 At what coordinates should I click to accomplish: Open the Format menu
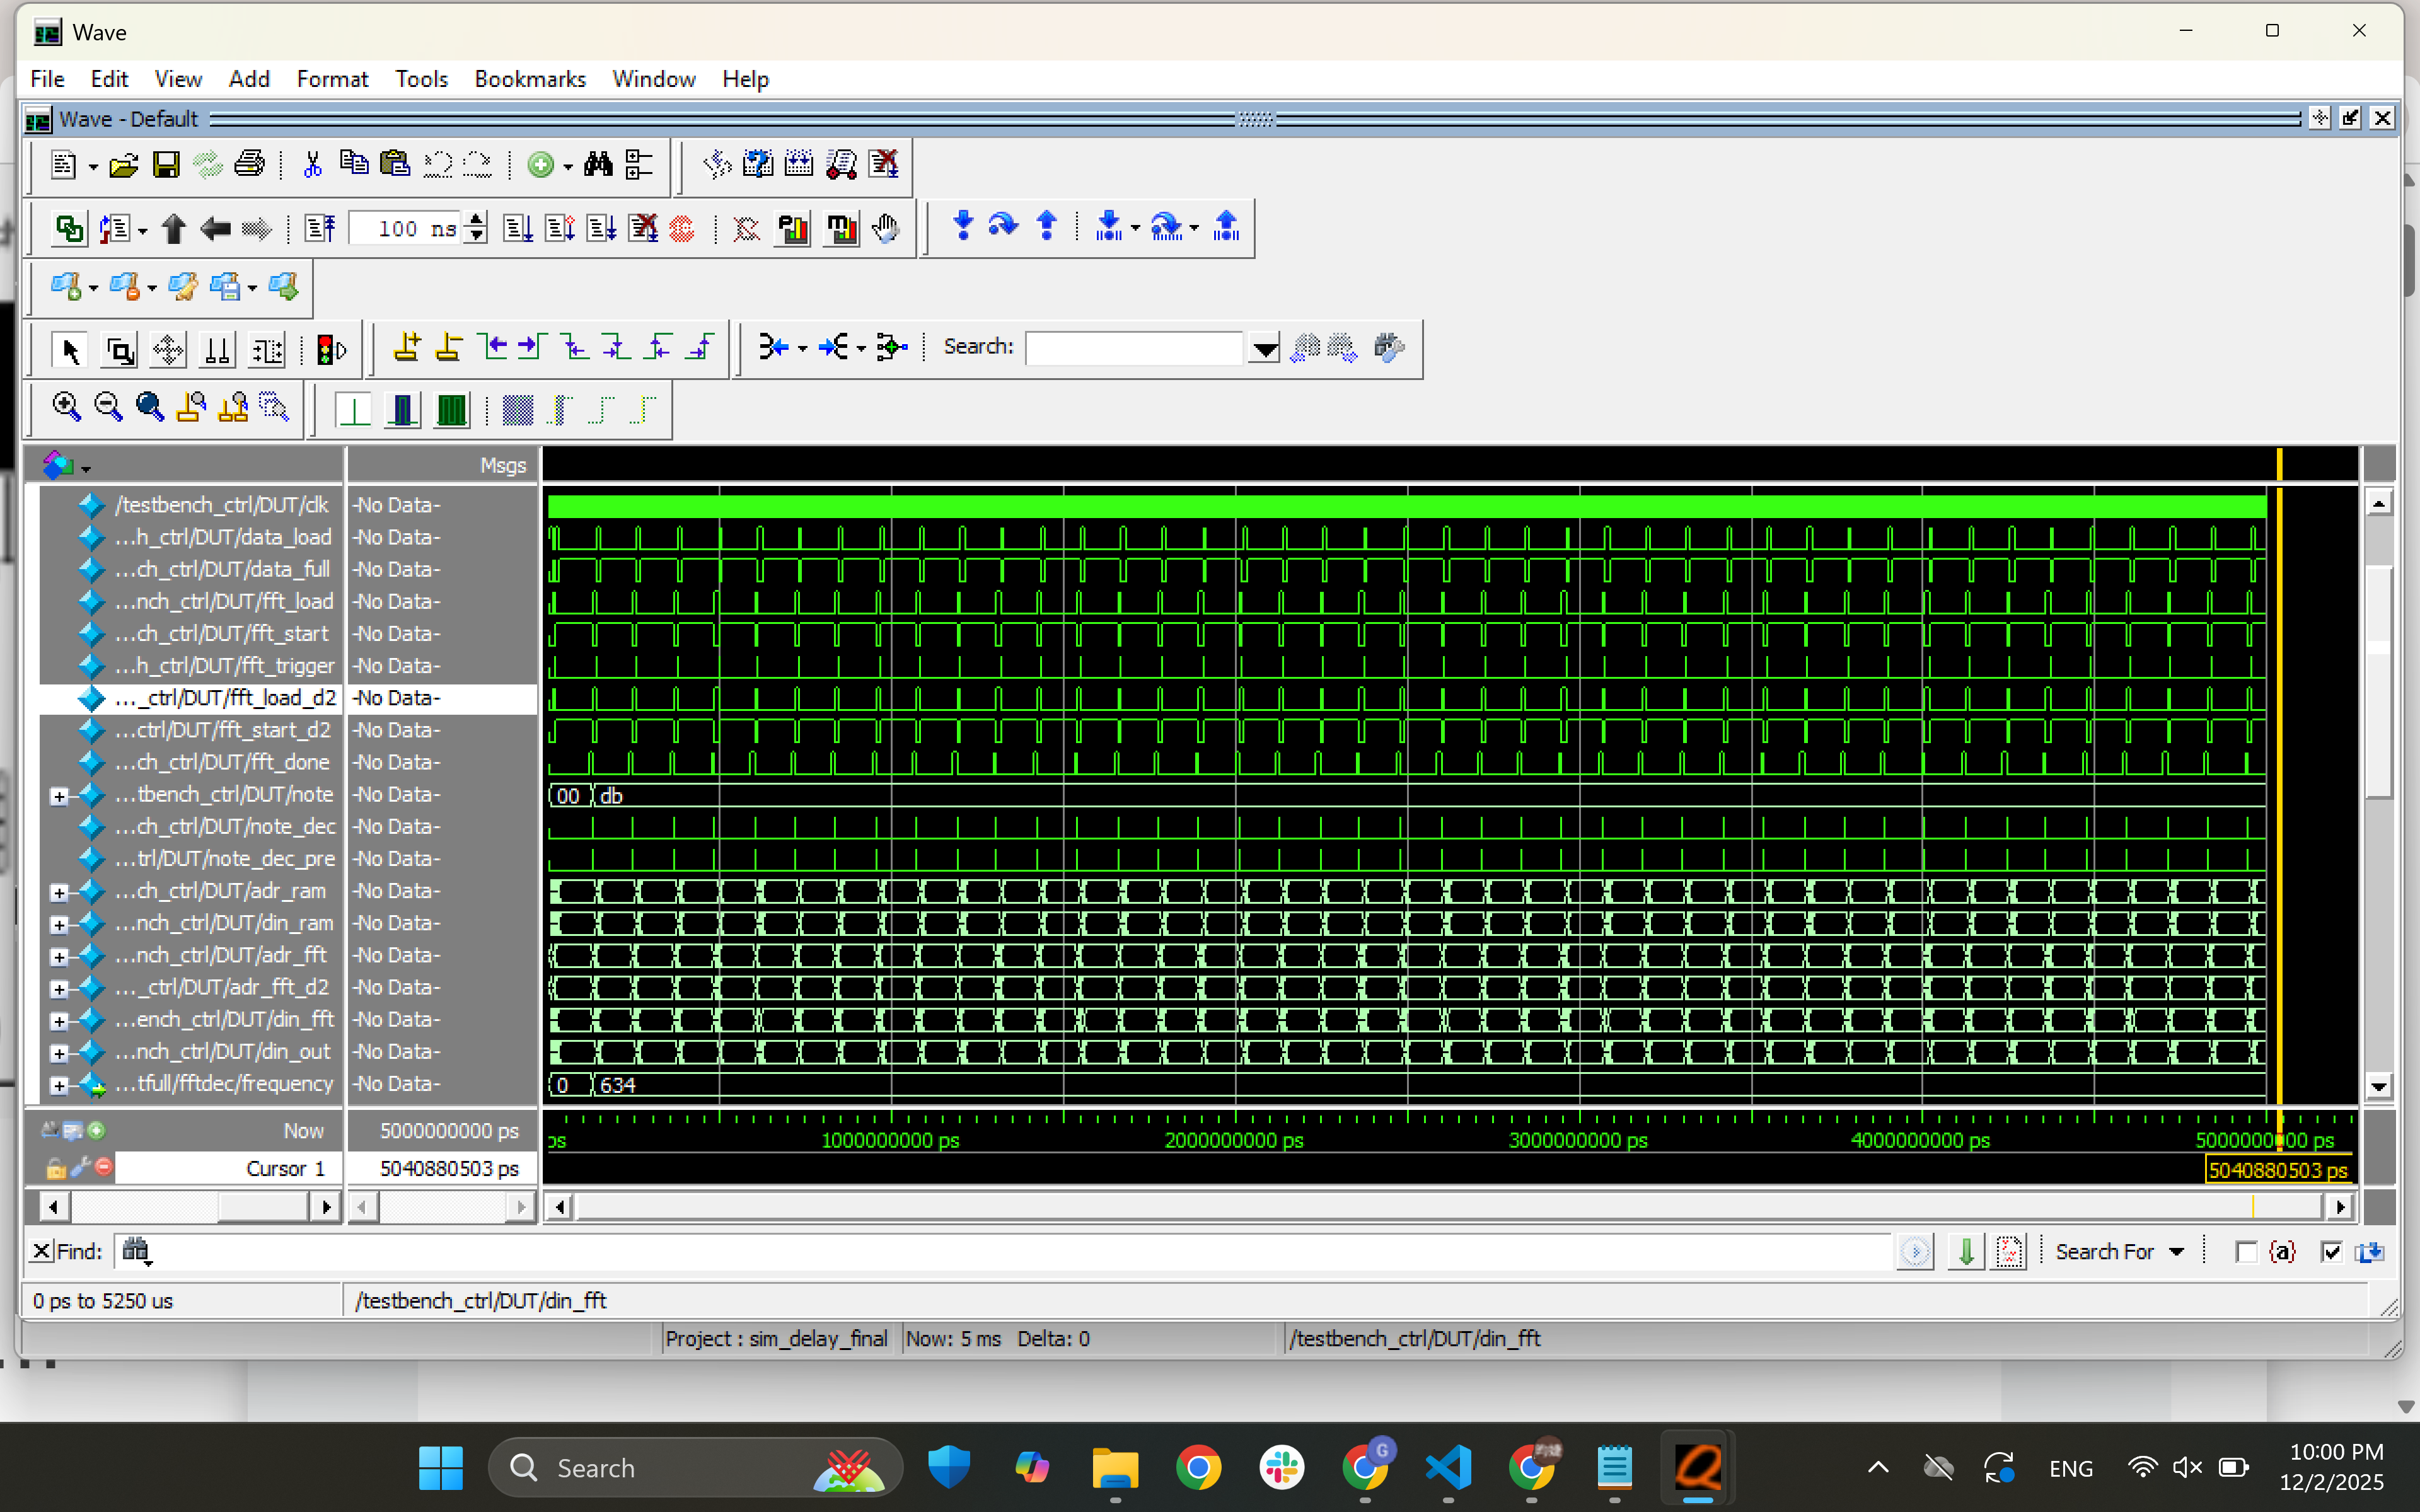332,79
